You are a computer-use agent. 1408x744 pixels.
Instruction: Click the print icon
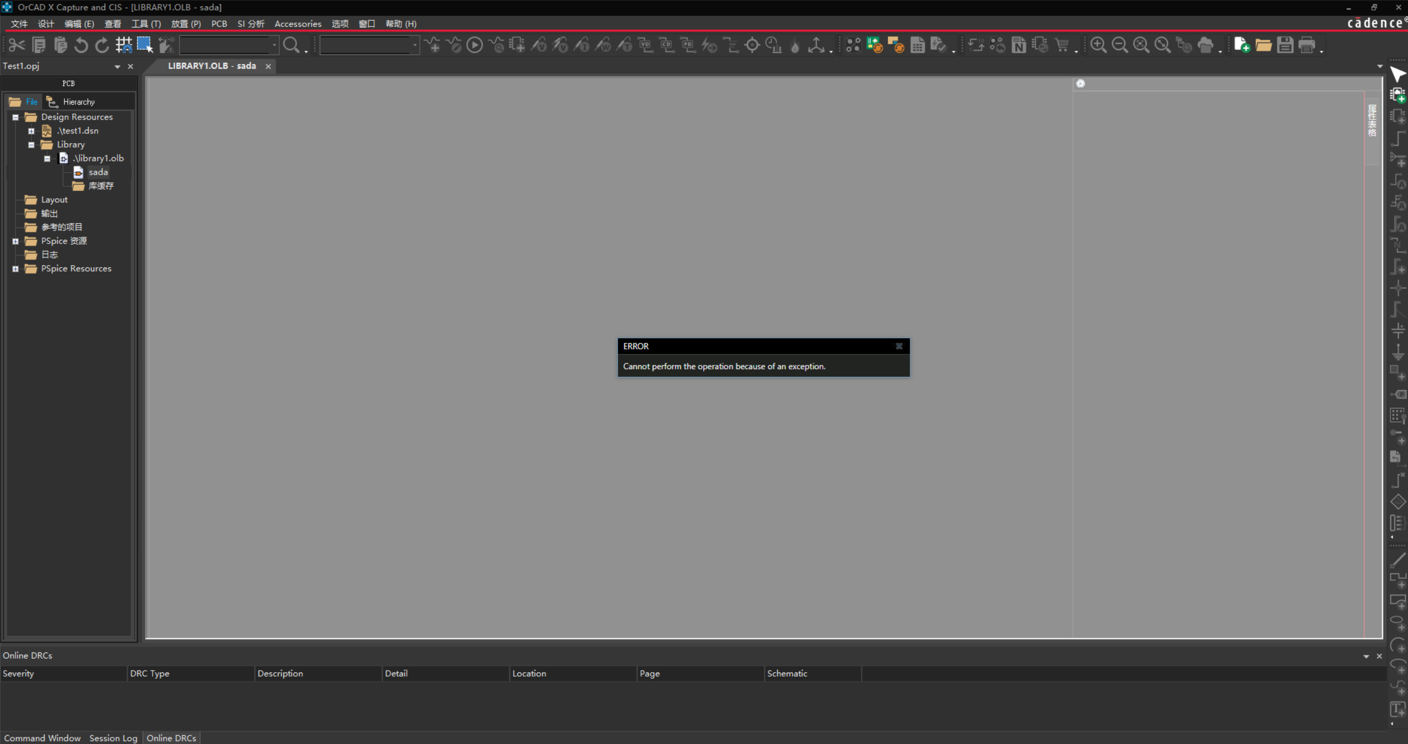(x=1307, y=45)
